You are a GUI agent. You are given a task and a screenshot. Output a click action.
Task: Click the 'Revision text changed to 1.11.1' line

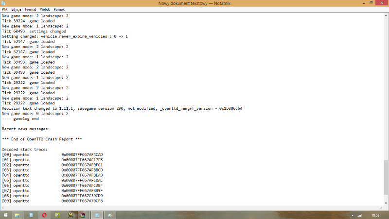coord(122,108)
